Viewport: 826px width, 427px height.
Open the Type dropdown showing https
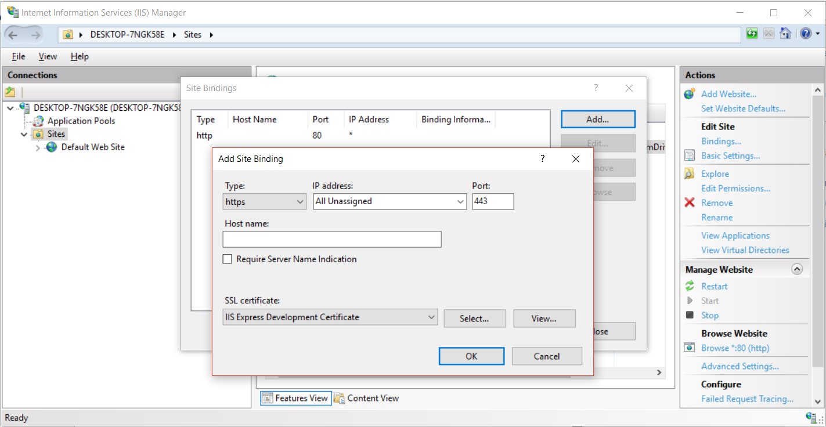pos(265,201)
